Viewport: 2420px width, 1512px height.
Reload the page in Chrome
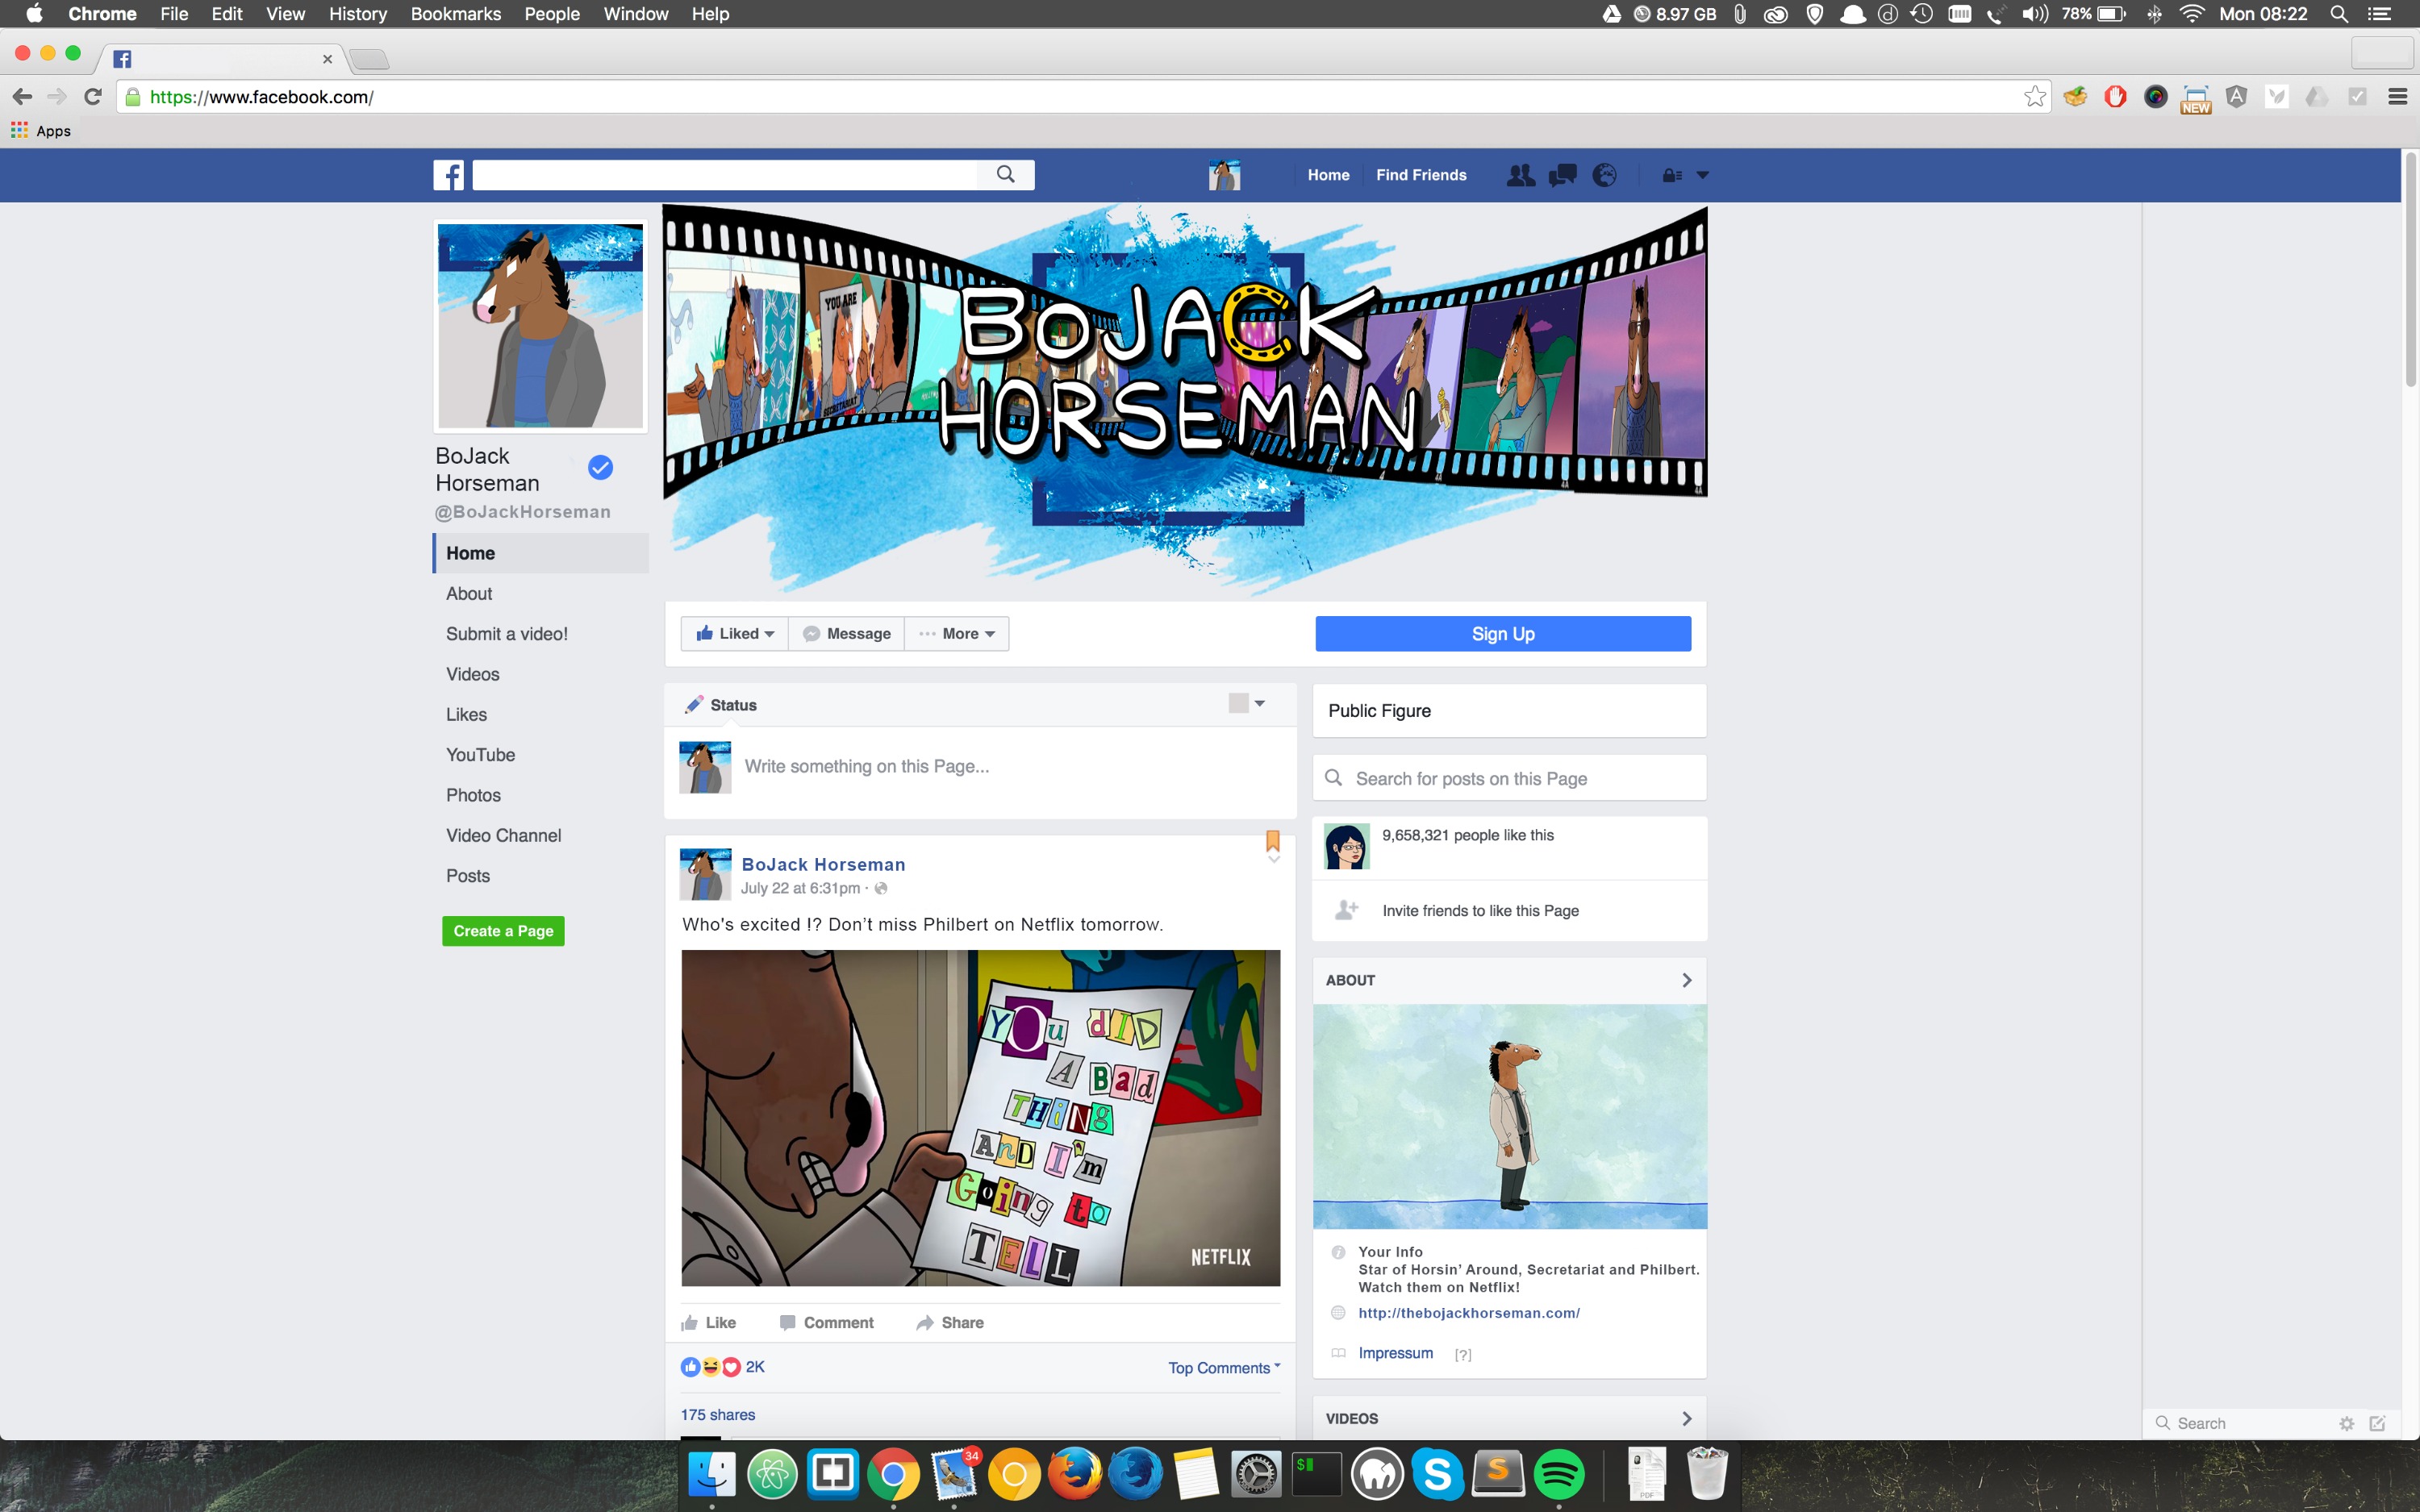93,97
